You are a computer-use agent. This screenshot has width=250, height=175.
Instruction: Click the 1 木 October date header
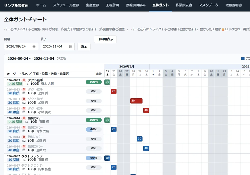tap(153, 73)
